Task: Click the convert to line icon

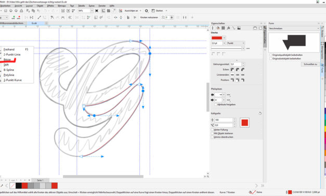Action: tap(39, 17)
